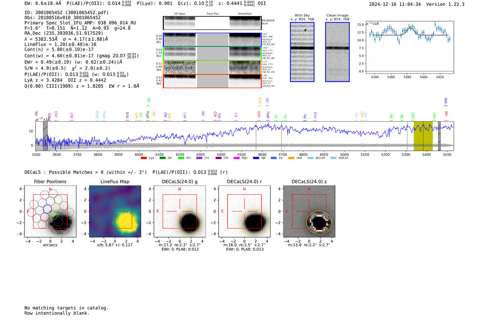Open the emission line Gaussian fit plot
489x332 pixels.
(x=410, y=47)
